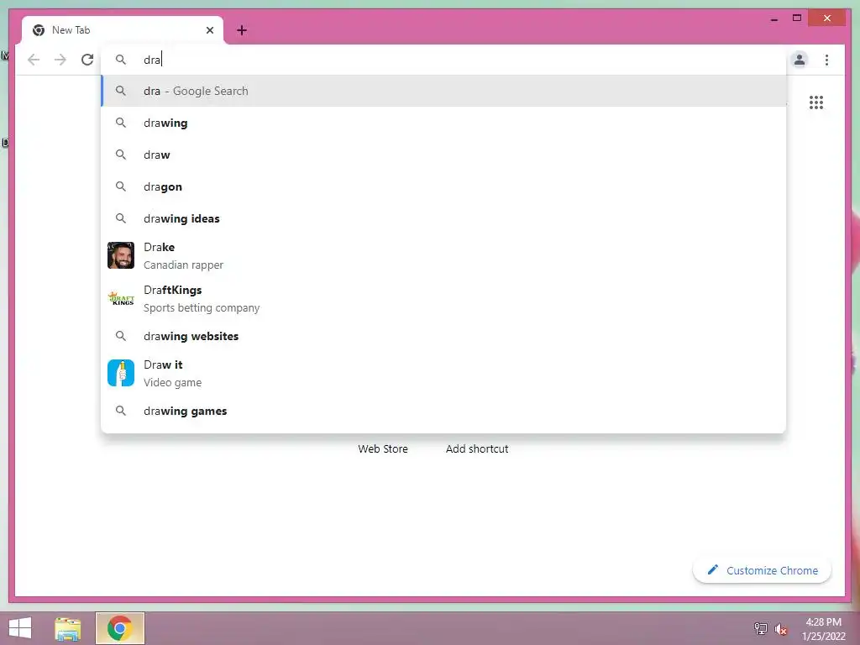The height and width of the screenshot is (645, 860).
Task: Choose the 'drawing' suggestion
Action: (x=443, y=123)
